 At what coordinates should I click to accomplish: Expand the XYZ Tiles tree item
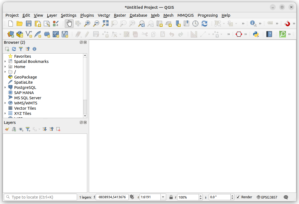[5, 113]
